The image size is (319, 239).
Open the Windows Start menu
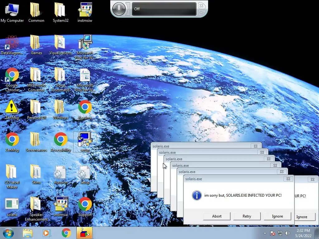(8, 233)
